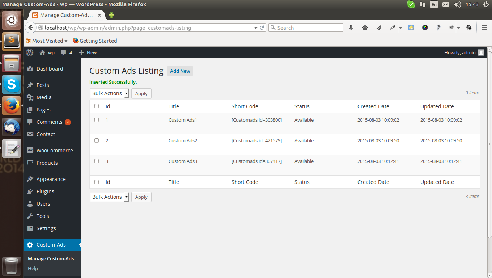Viewport: 492px width, 278px height.
Task: Open Getting Started bookmark
Action: click(x=95, y=41)
